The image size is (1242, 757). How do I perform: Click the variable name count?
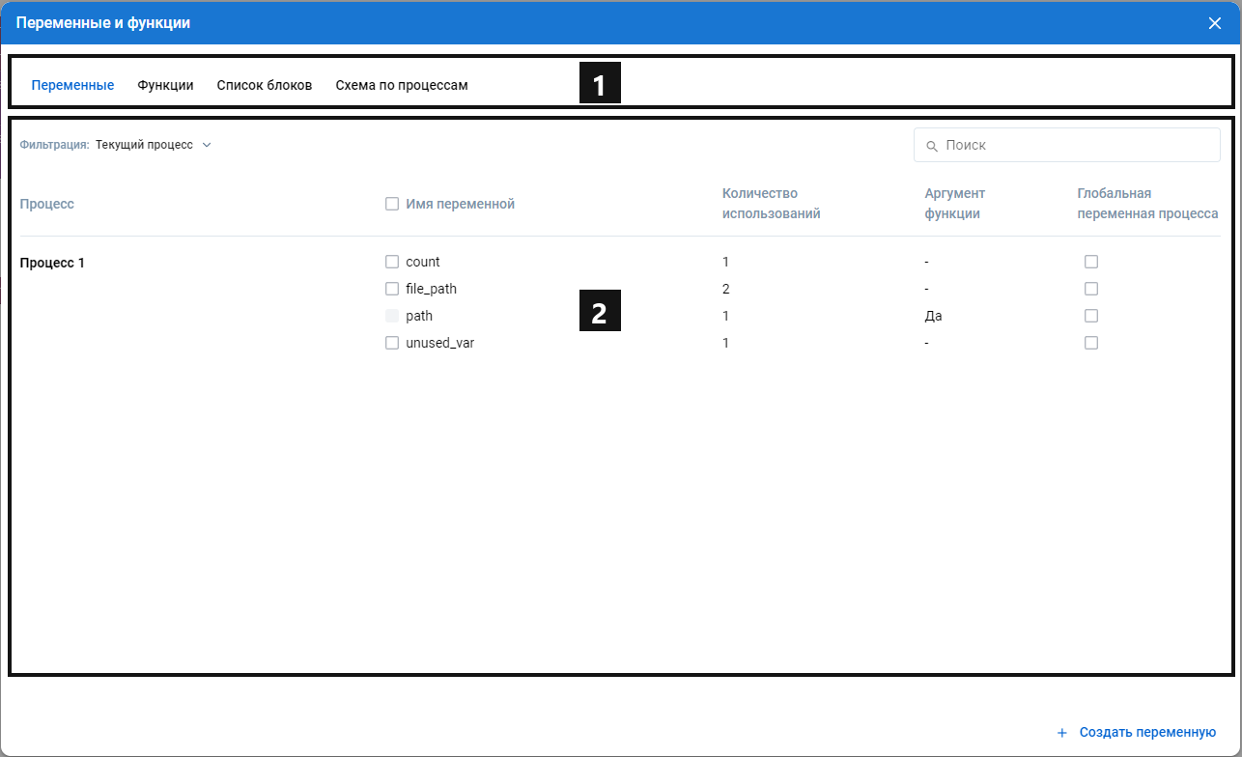click(x=423, y=262)
